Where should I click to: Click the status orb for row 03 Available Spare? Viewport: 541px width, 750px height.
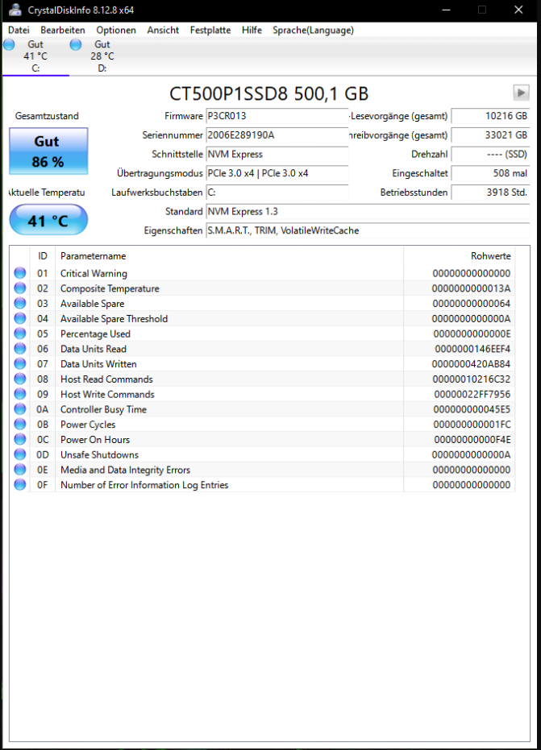pyautogui.click(x=20, y=303)
